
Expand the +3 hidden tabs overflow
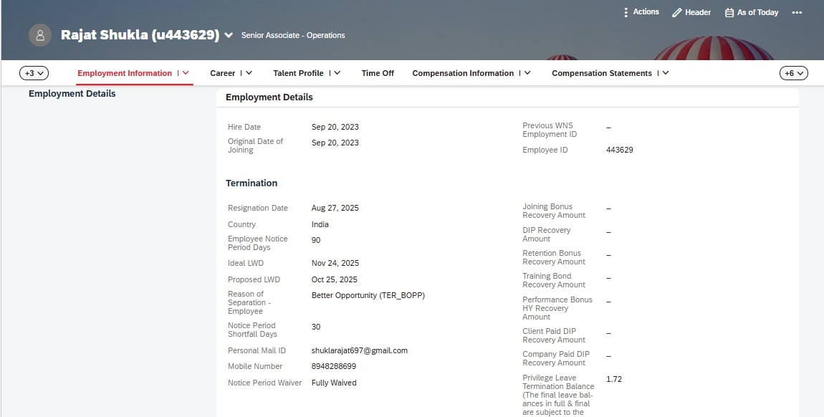pyautogui.click(x=34, y=73)
